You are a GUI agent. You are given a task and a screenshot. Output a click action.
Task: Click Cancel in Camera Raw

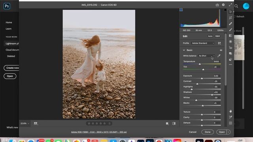coord(193,132)
